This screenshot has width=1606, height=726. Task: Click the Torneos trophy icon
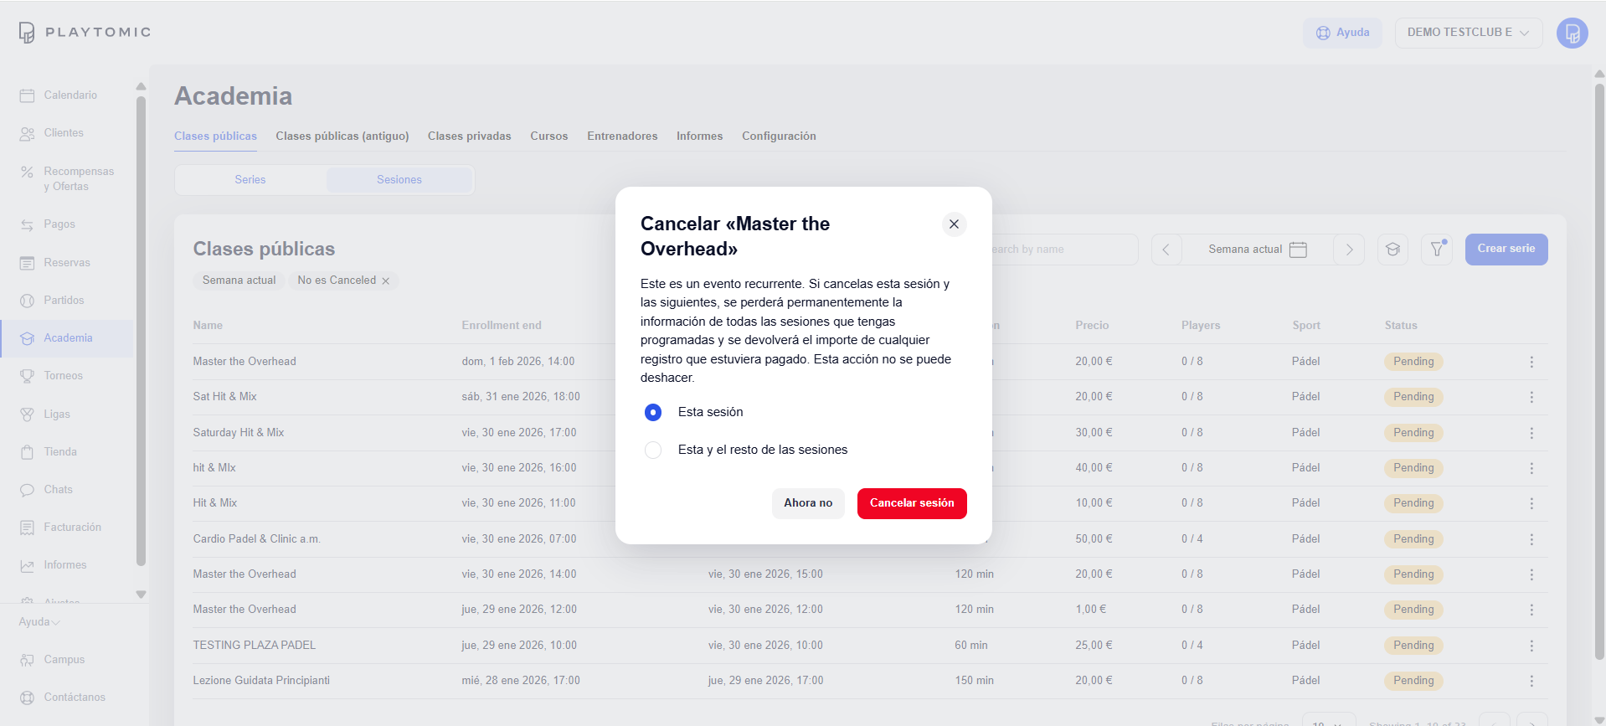[27, 376]
